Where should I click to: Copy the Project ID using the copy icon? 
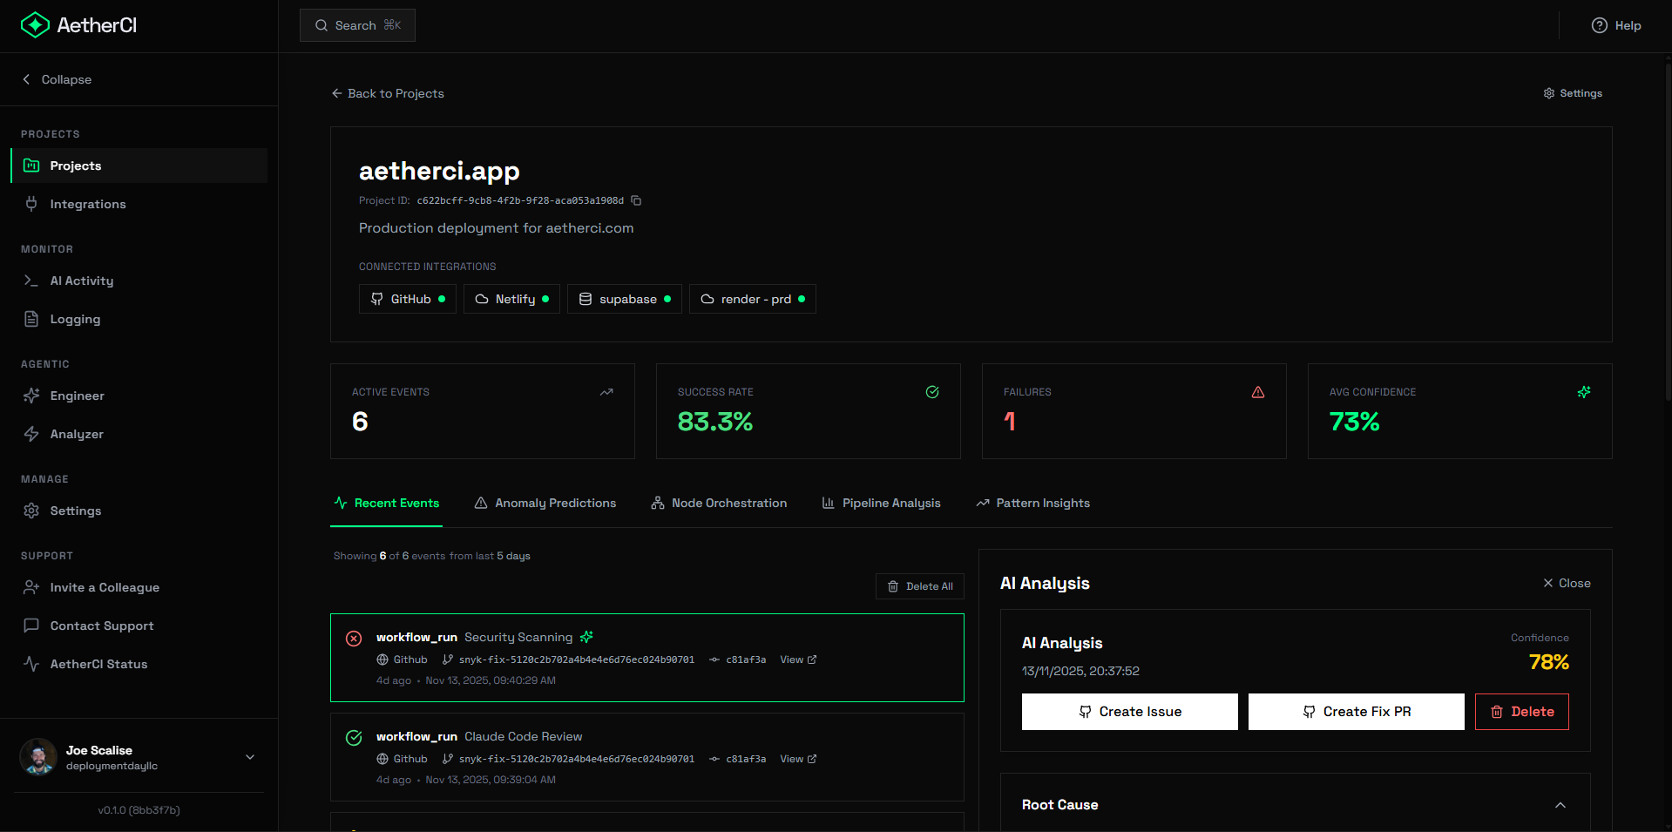[636, 200]
